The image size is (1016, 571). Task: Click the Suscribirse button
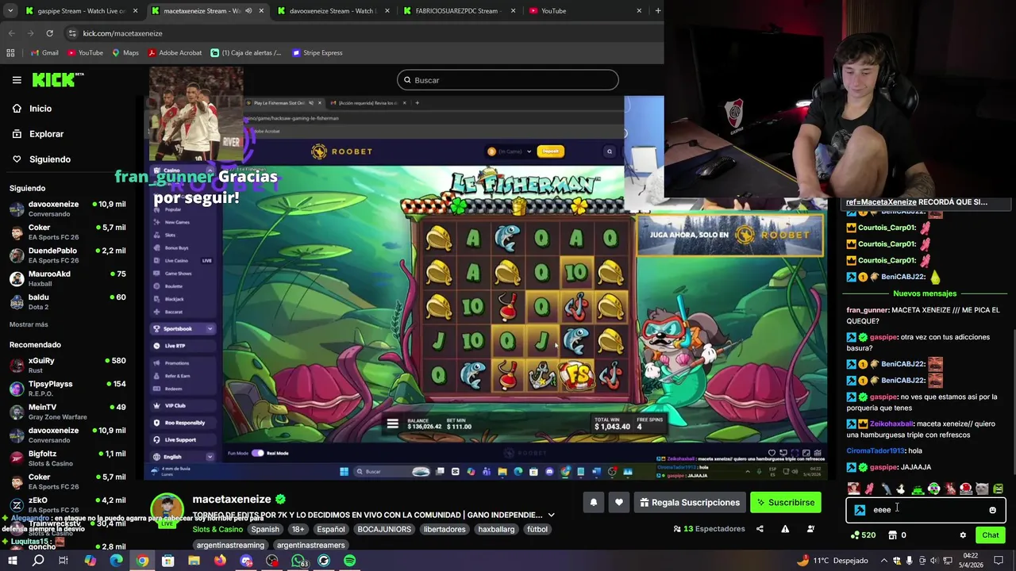(x=784, y=502)
